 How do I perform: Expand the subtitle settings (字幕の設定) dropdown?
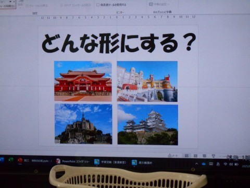pyautogui.click(x=159, y=4)
